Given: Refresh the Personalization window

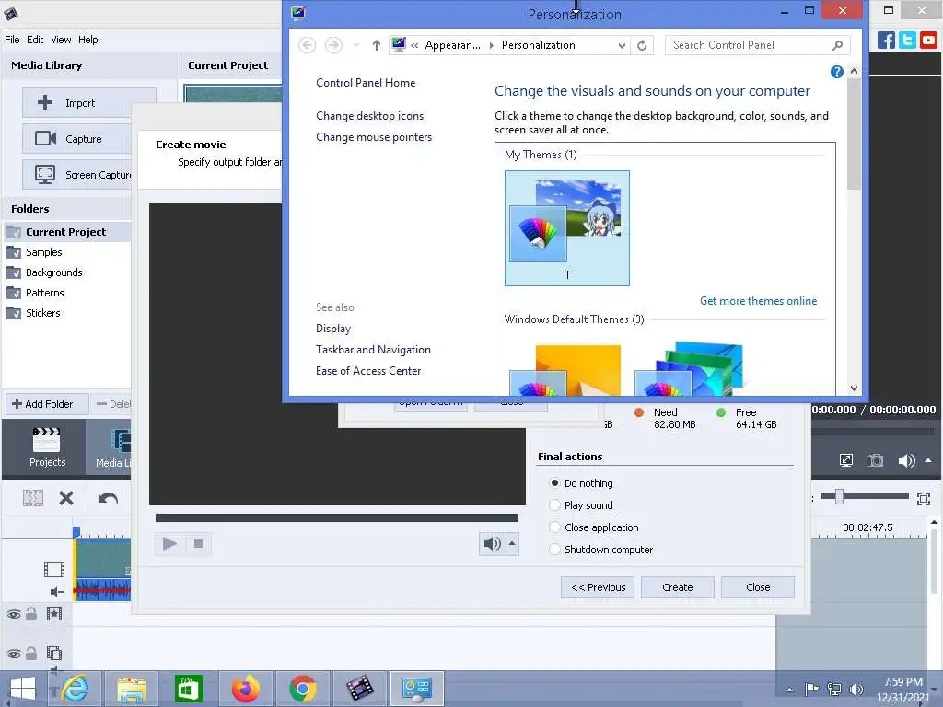Looking at the screenshot, I should point(642,46).
